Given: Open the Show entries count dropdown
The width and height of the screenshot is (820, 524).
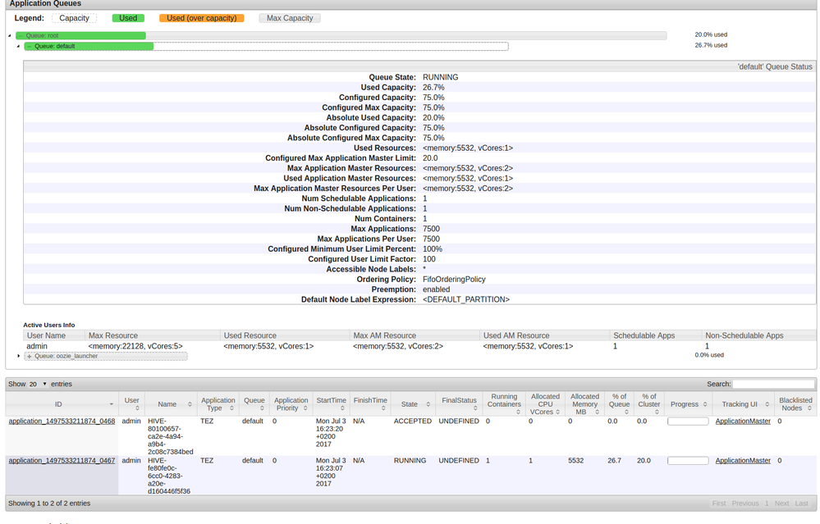Looking at the screenshot, I should click(38, 384).
